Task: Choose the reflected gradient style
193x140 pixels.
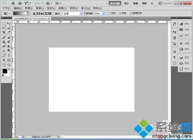Action: tap(46, 13)
